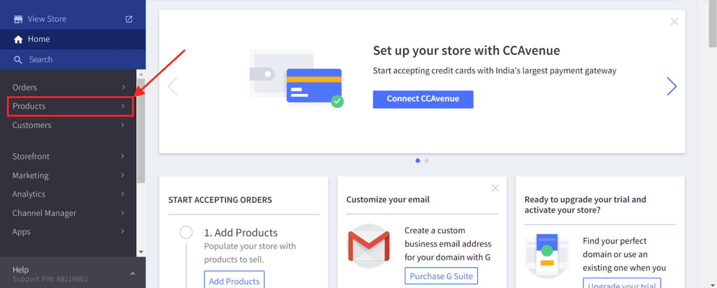This screenshot has height=288, width=717.
Task: Click the 'START ACCEPTING ORDERS' heading
Action: tap(220, 200)
